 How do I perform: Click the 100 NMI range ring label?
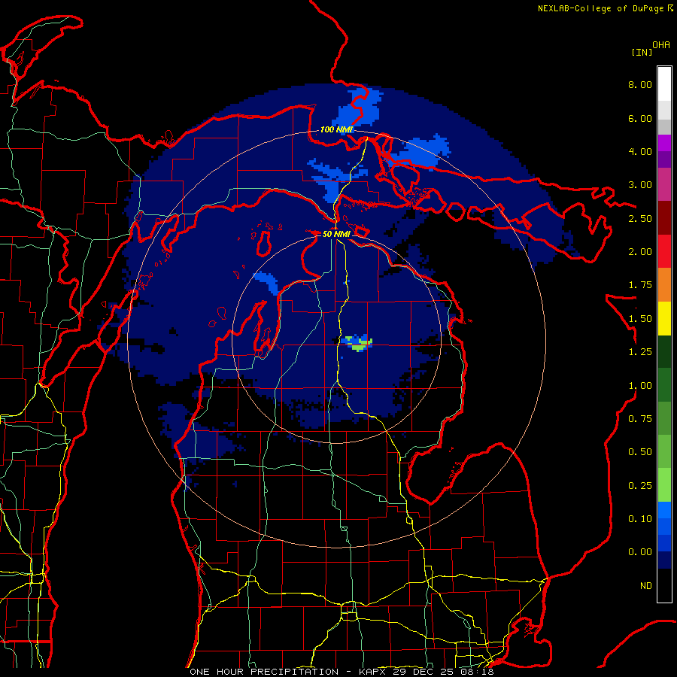(x=336, y=129)
